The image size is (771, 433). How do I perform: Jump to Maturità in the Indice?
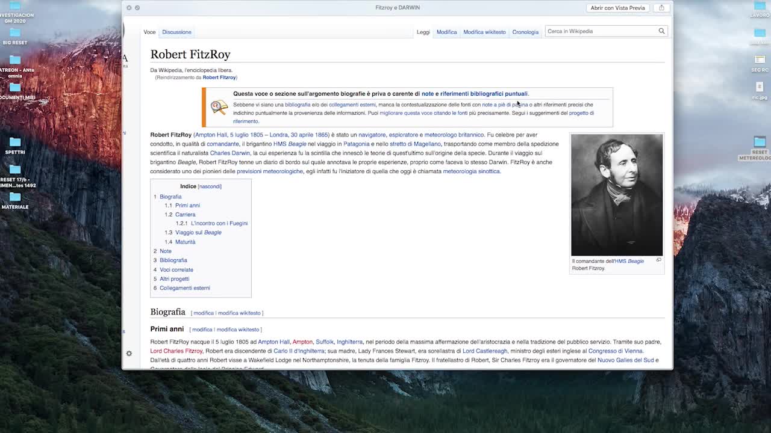pos(185,242)
